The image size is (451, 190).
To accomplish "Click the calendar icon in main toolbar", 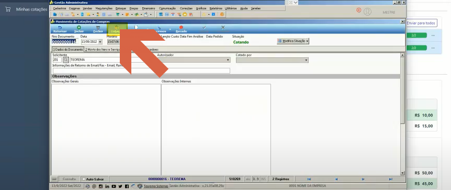I will pyautogui.click(x=173, y=14).
